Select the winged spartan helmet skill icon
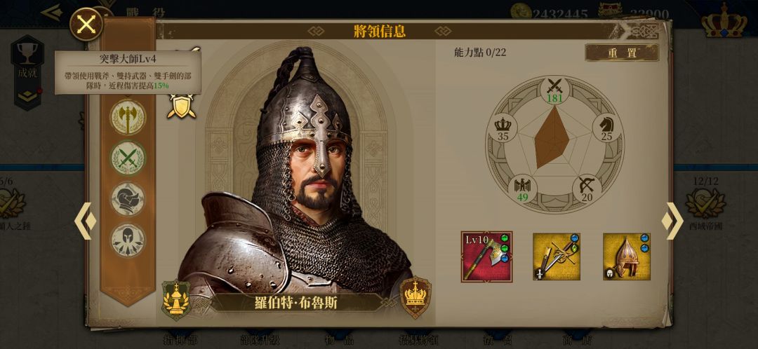Screen dimensions: 758x349 pyautogui.click(x=128, y=240)
